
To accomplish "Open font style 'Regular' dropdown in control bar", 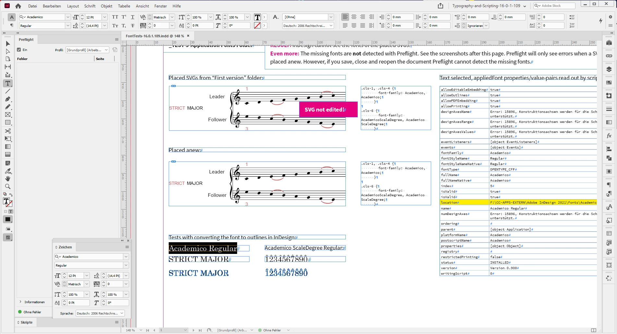I will click(68, 26).
